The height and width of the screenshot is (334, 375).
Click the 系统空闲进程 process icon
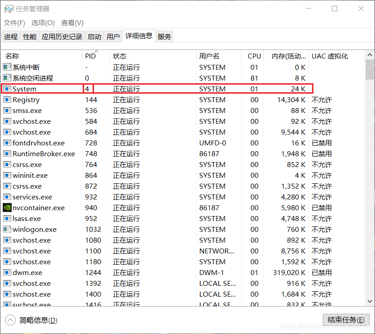(7, 78)
